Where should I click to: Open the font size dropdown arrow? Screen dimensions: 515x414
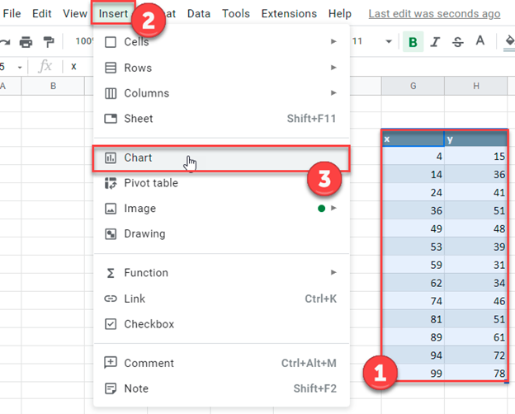point(389,42)
